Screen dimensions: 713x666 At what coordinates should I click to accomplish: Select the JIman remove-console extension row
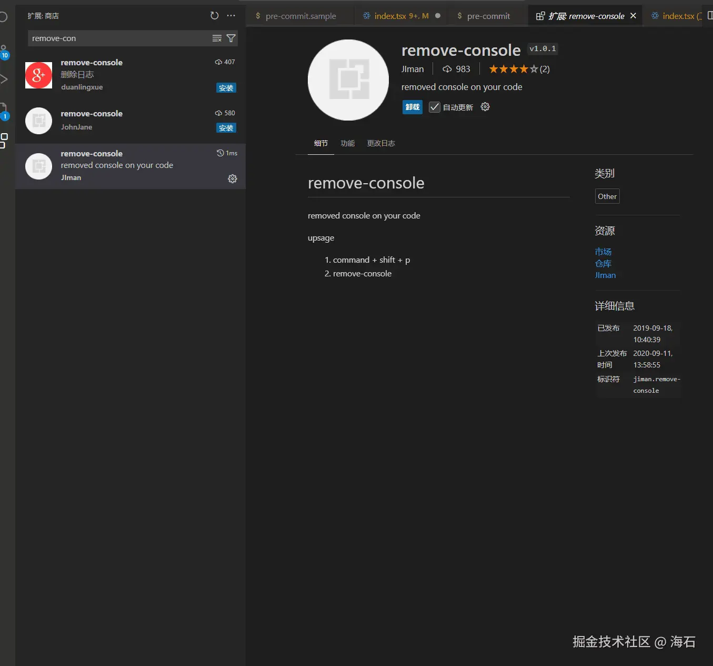point(130,166)
